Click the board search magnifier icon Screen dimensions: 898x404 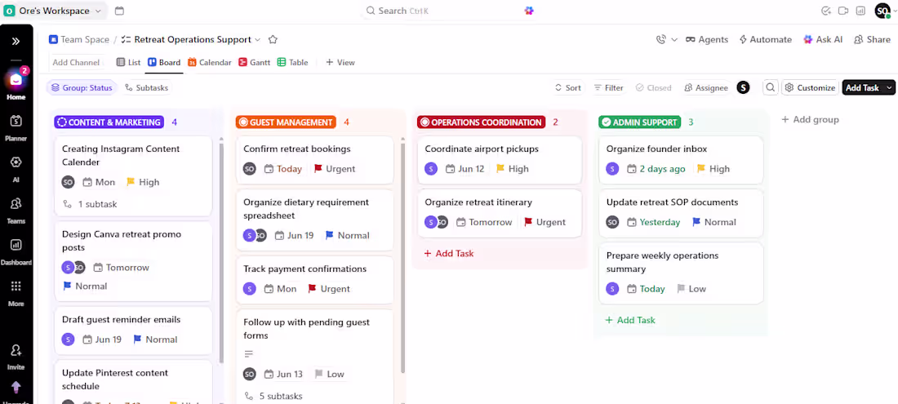pos(771,87)
